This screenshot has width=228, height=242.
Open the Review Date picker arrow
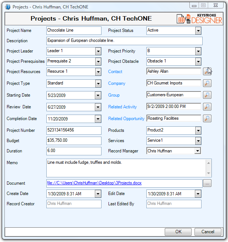click(98, 107)
